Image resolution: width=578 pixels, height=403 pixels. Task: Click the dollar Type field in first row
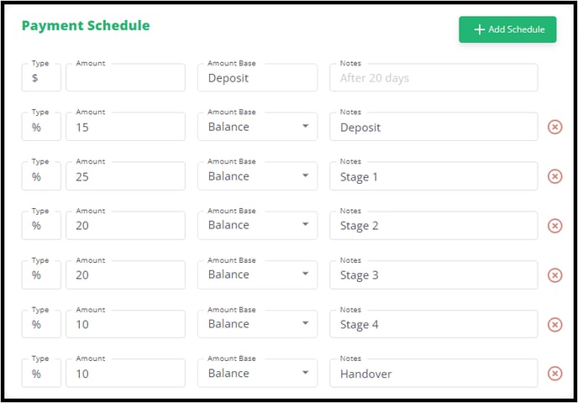pyautogui.click(x=41, y=78)
